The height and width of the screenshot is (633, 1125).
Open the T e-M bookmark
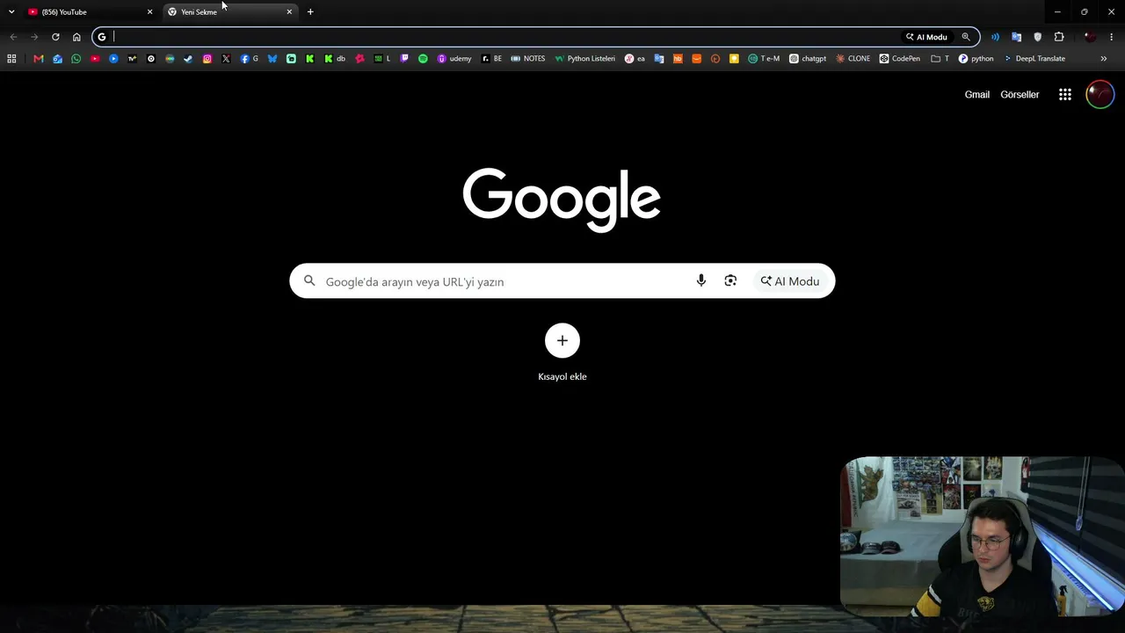coord(765,59)
